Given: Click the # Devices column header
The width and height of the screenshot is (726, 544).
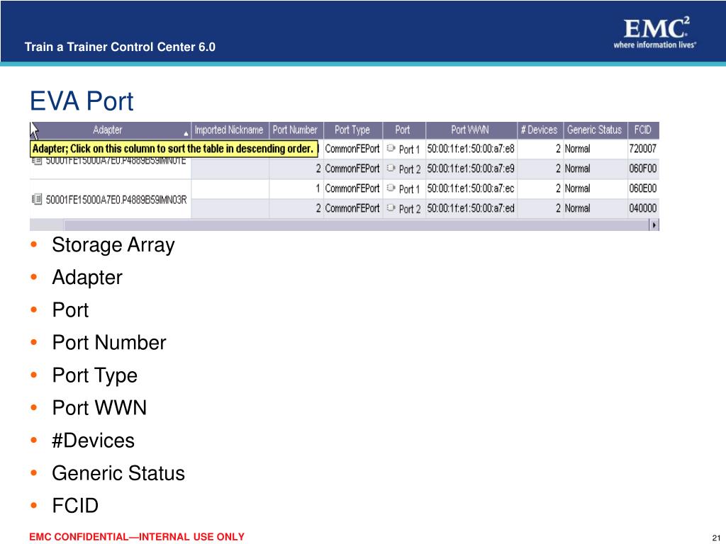Looking at the screenshot, I should [540, 130].
